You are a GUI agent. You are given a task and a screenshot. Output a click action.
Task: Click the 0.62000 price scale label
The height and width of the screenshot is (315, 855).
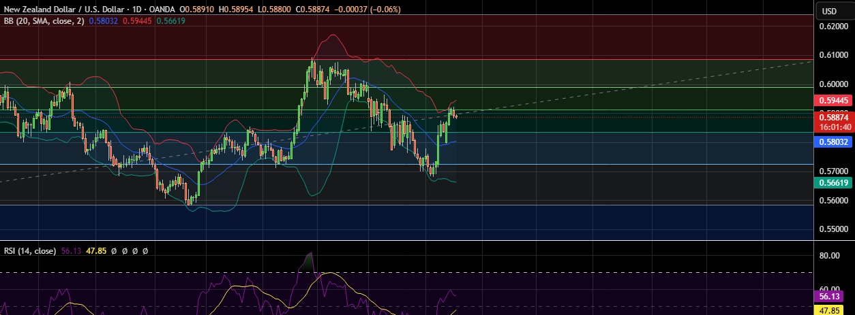834,27
